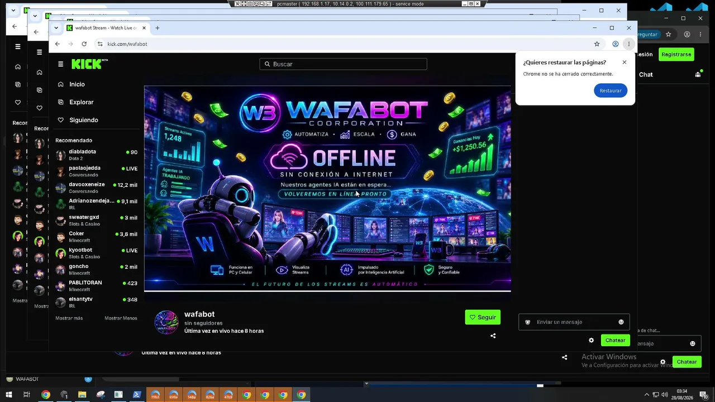715x402 pixels.
Task: Go back in the front Chrome window
Action: (57, 44)
